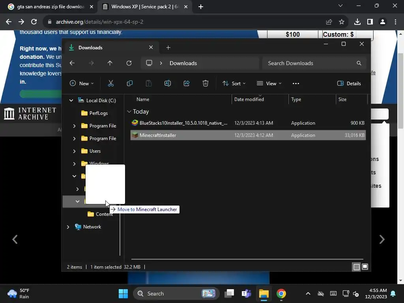
Task: Toggle the Details pane button
Action: click(349, 84)
